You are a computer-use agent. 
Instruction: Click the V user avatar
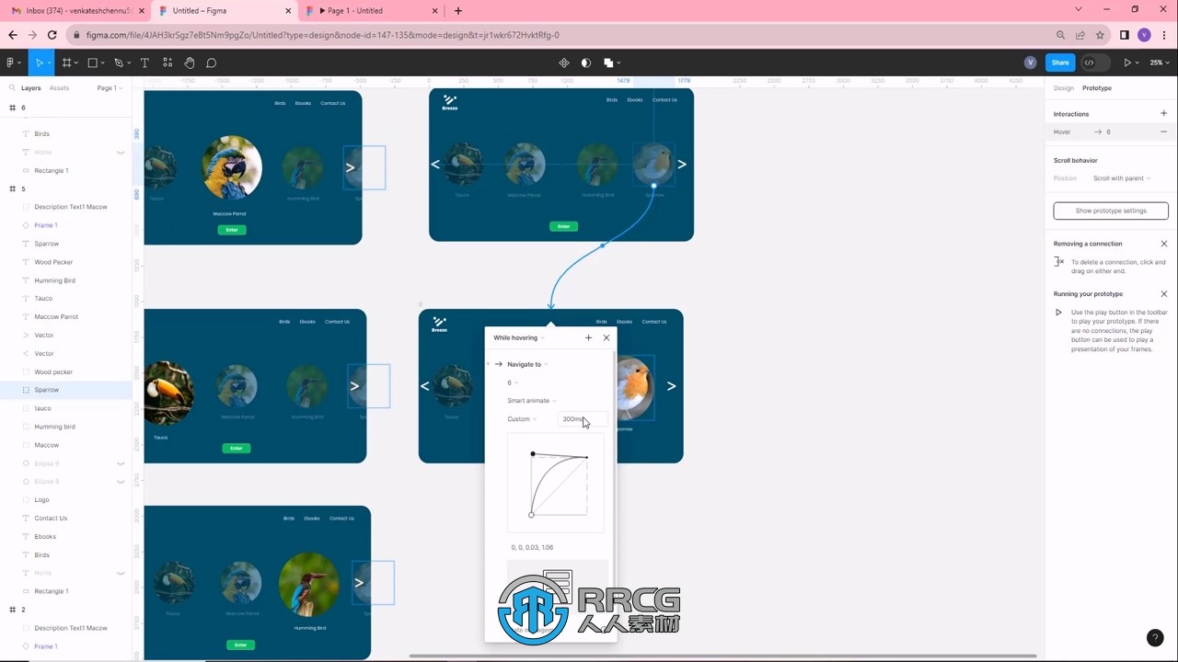(x=1030, y=63)
